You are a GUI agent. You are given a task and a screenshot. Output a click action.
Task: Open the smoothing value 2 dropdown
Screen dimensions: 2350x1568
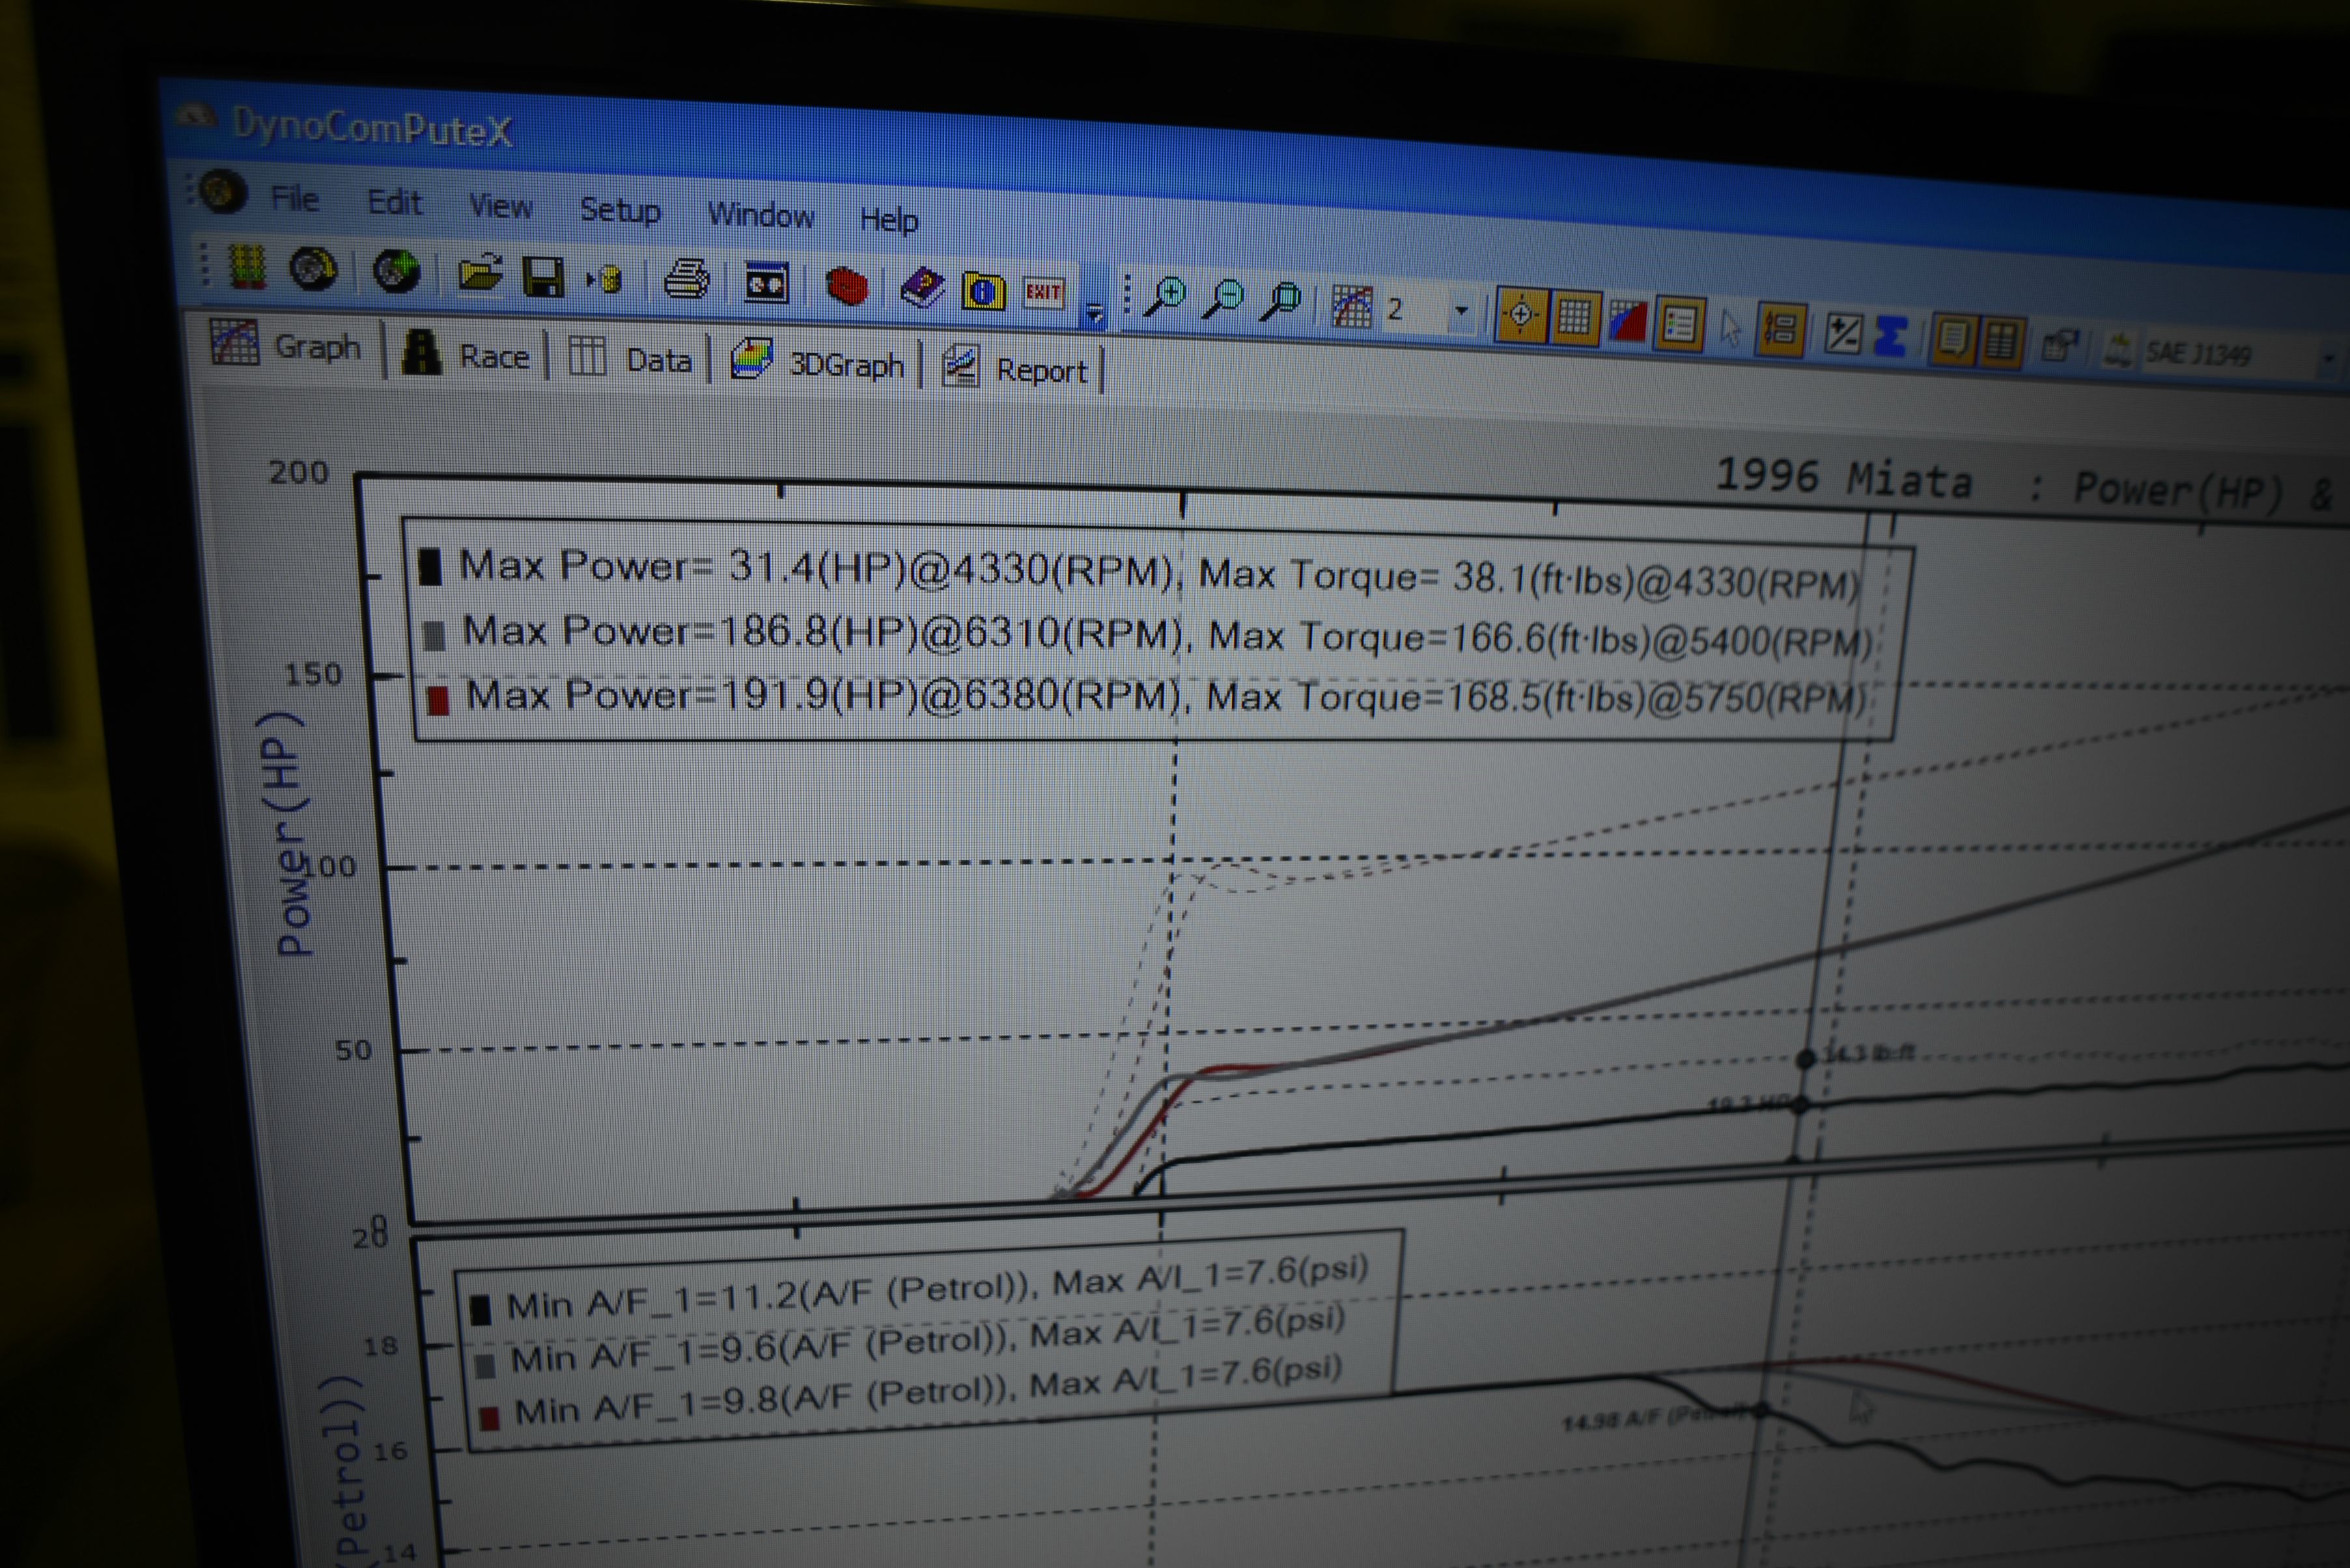pyautogui.click(x=1461, y=311)
